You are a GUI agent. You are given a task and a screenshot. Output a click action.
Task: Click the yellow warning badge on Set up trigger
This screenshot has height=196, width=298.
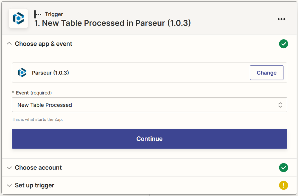[283, 185]
